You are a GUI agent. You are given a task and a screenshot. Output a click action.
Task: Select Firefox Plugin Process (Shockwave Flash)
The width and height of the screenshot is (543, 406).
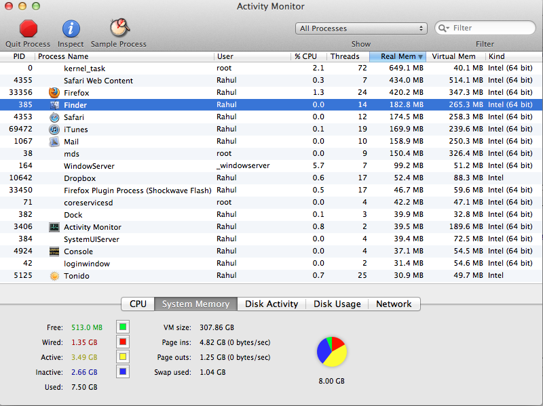point(271,190)
